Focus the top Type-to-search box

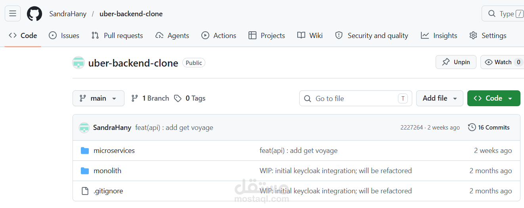[x=503, y=14]
